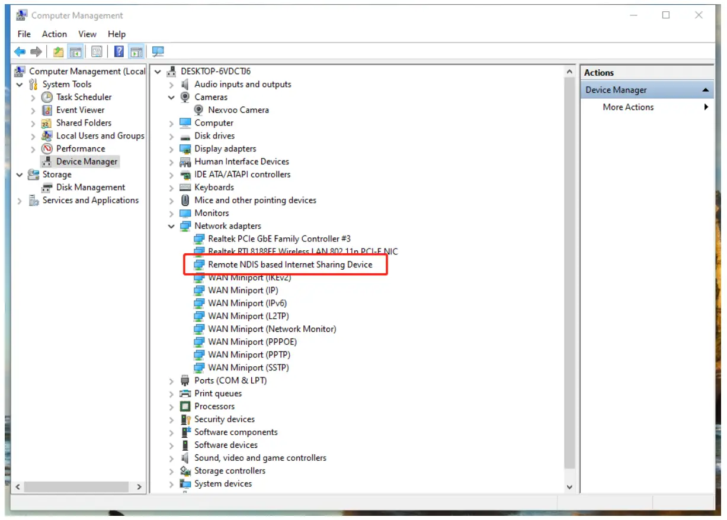Image resolution: width=727 pixels, height=520 pixels.
Task: Select WAN Miniport (Network Monitor) adapter
Action: pyautogui.click(x=272, y=329)
